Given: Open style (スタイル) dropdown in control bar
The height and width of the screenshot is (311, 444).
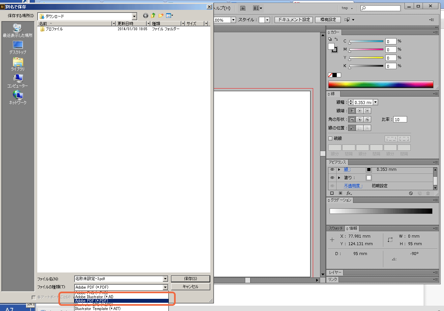Looking at the screenshot, I should coord(267,20).
